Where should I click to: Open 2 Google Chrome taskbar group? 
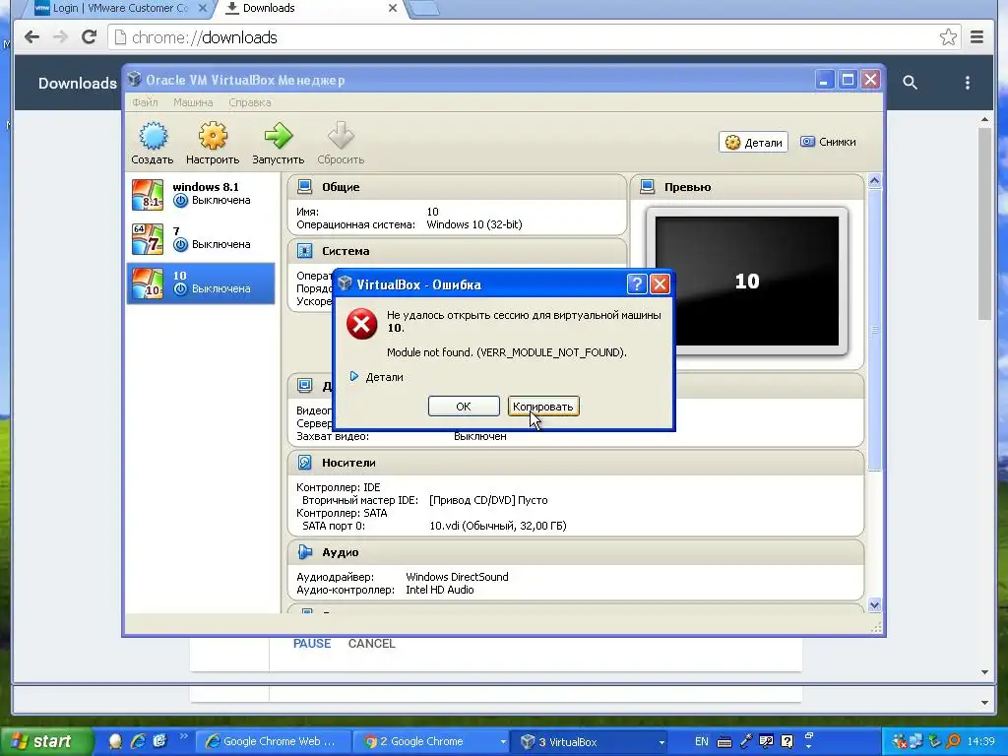[432, 742]
